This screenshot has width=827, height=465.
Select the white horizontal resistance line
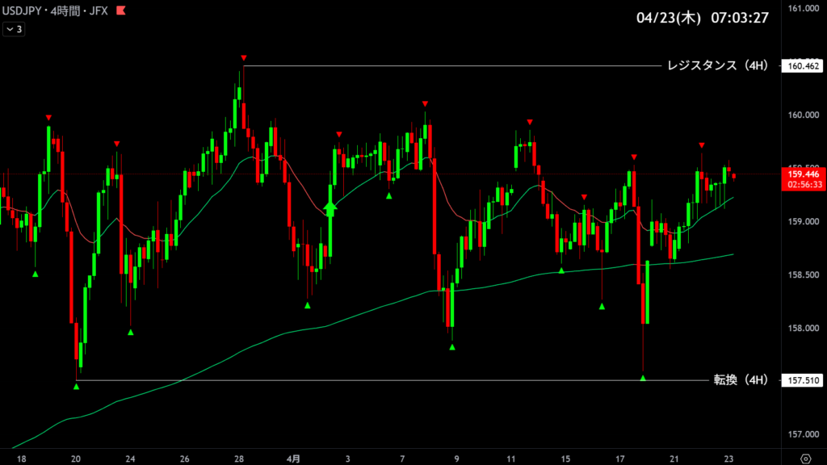point(452,65)
